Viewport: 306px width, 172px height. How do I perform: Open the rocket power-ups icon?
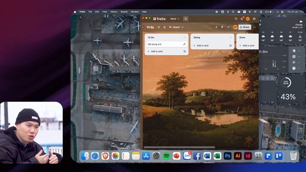(x=216, y=27)
